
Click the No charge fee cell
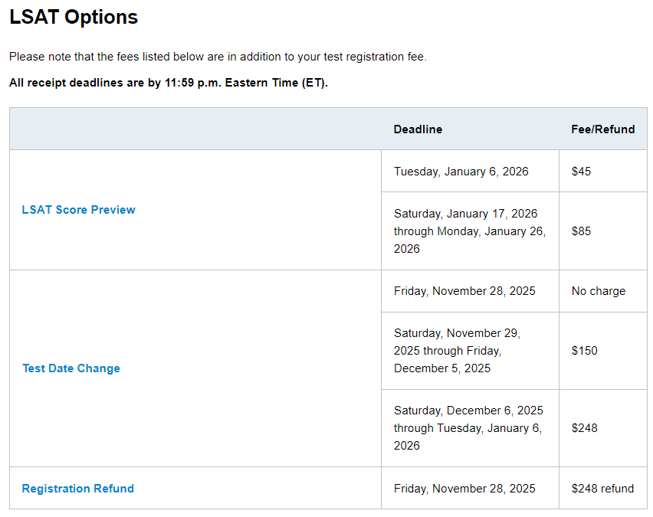(x=598, y=291)
